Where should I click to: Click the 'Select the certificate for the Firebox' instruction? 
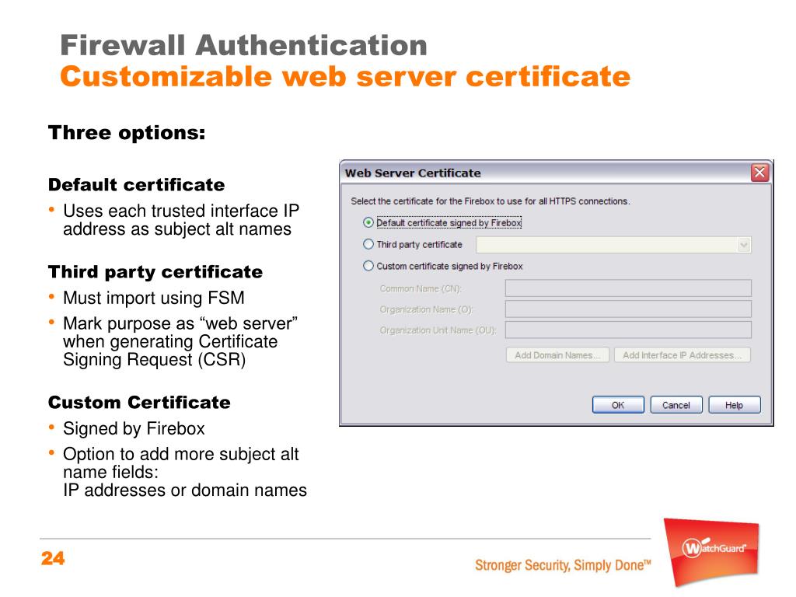491,201
